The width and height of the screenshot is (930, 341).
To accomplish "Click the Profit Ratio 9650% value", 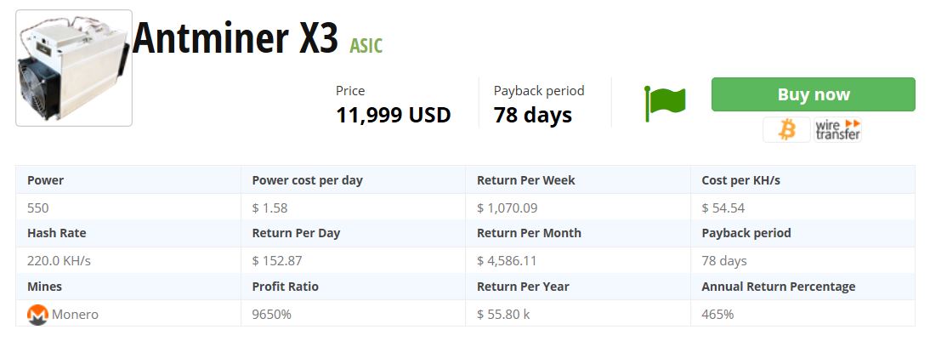I will point(272,315).
